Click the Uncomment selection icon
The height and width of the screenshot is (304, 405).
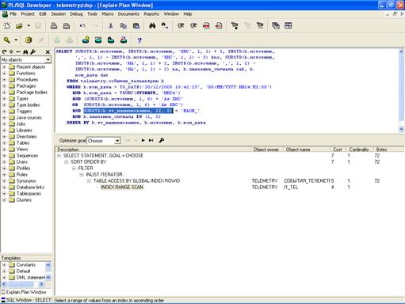pos(219,25)
